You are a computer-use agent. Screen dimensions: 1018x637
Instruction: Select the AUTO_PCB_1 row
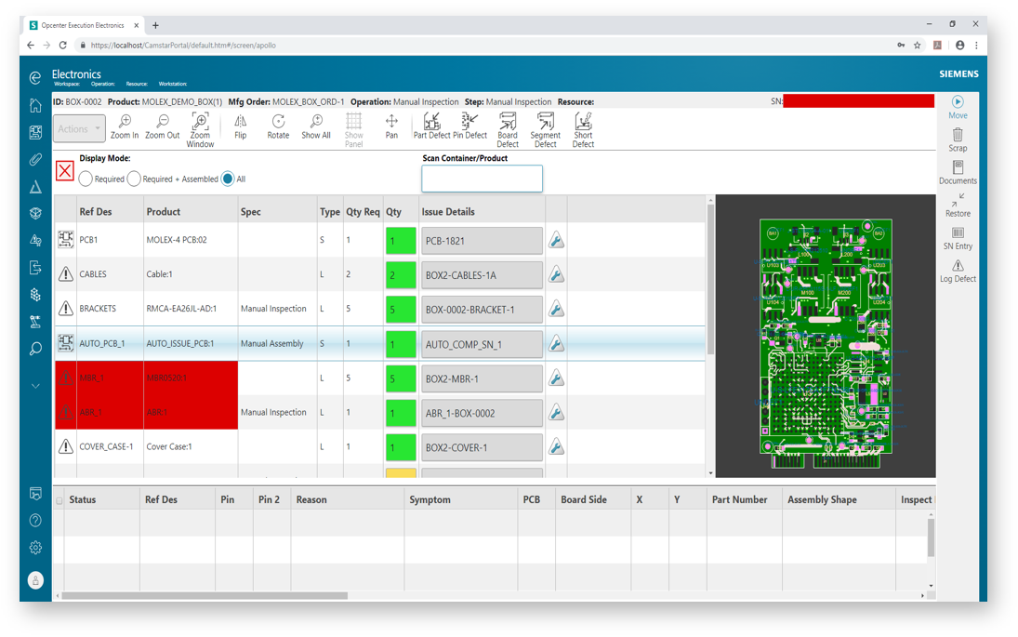[x=379, y=343]
